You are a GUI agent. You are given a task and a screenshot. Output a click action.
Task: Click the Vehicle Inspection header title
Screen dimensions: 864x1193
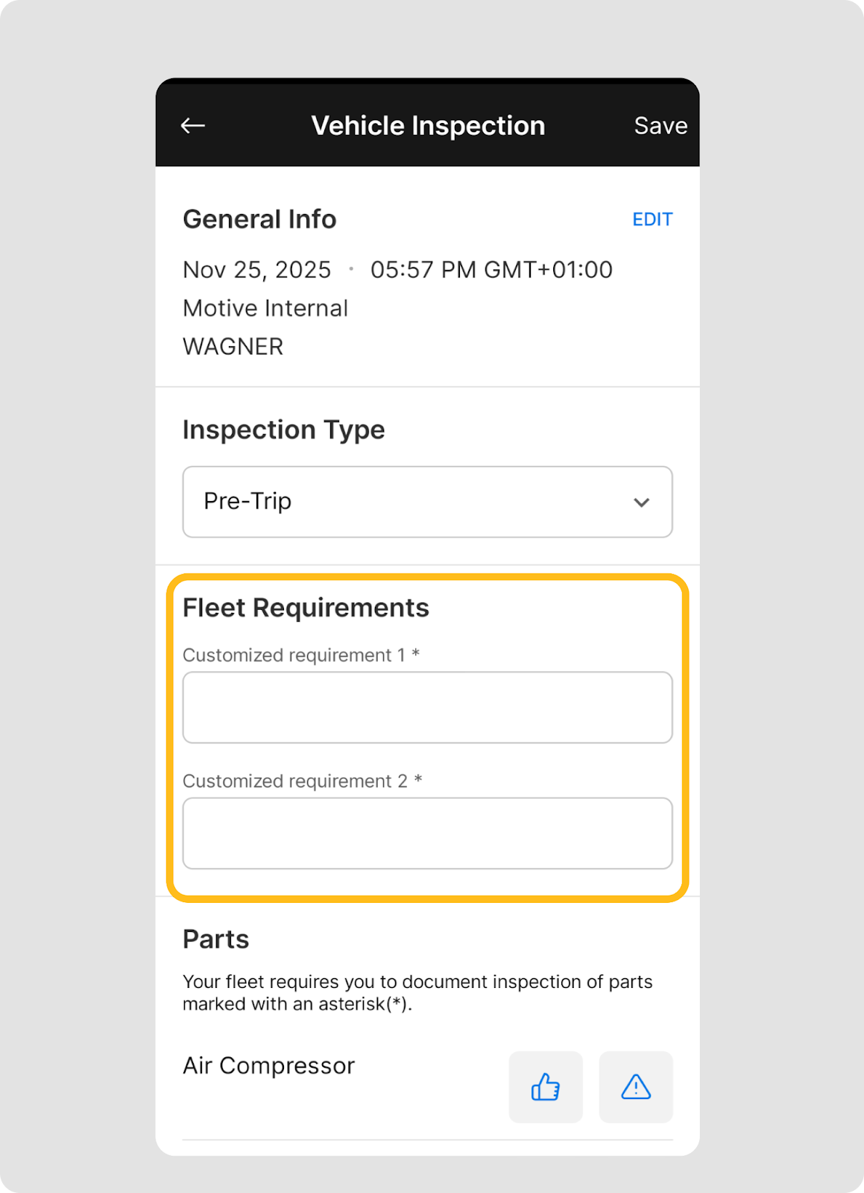(x=428, y=126)
